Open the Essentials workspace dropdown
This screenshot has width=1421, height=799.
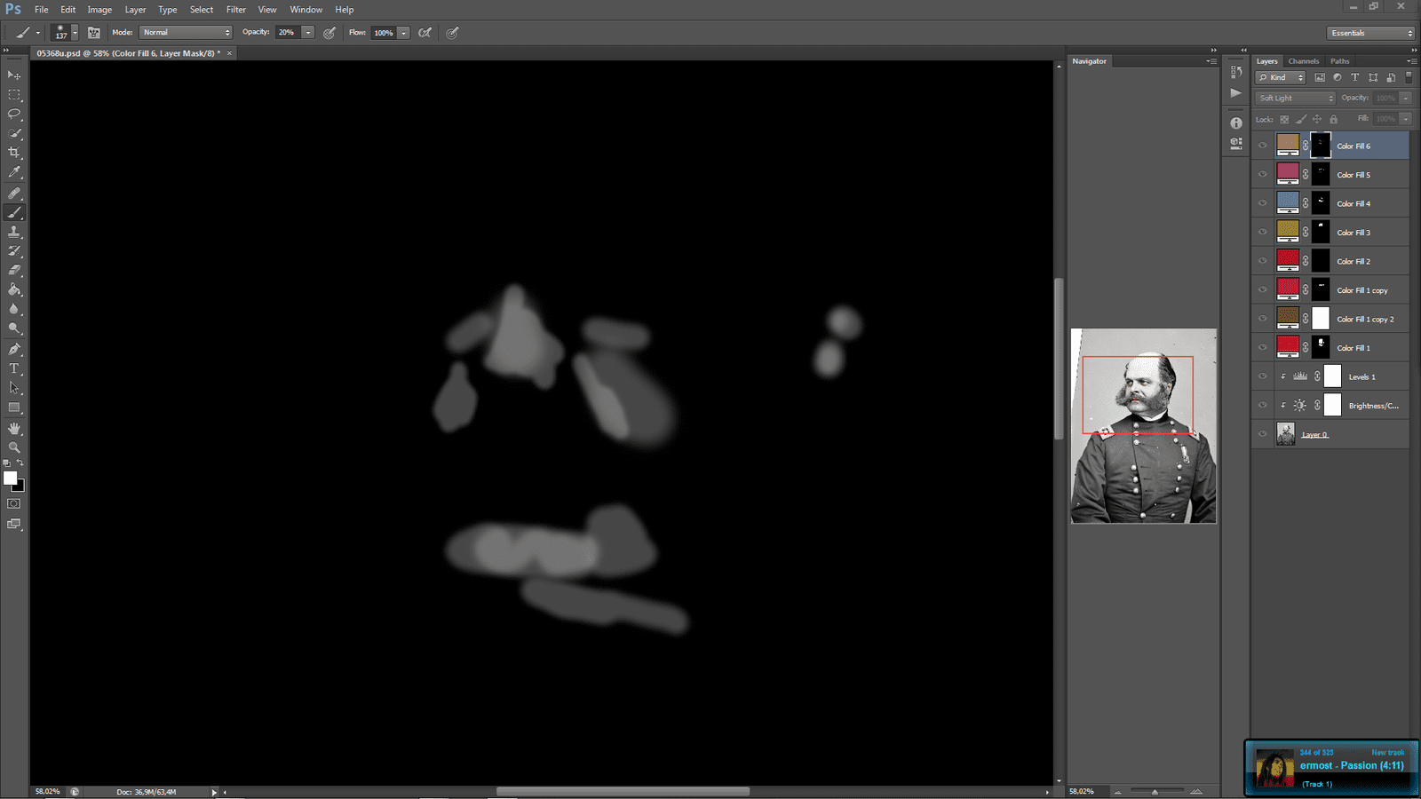[1371, 33]
